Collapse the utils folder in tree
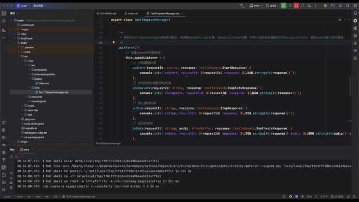Image resolution: width=359 pixels, height=202 pixels. pos(28,88)
